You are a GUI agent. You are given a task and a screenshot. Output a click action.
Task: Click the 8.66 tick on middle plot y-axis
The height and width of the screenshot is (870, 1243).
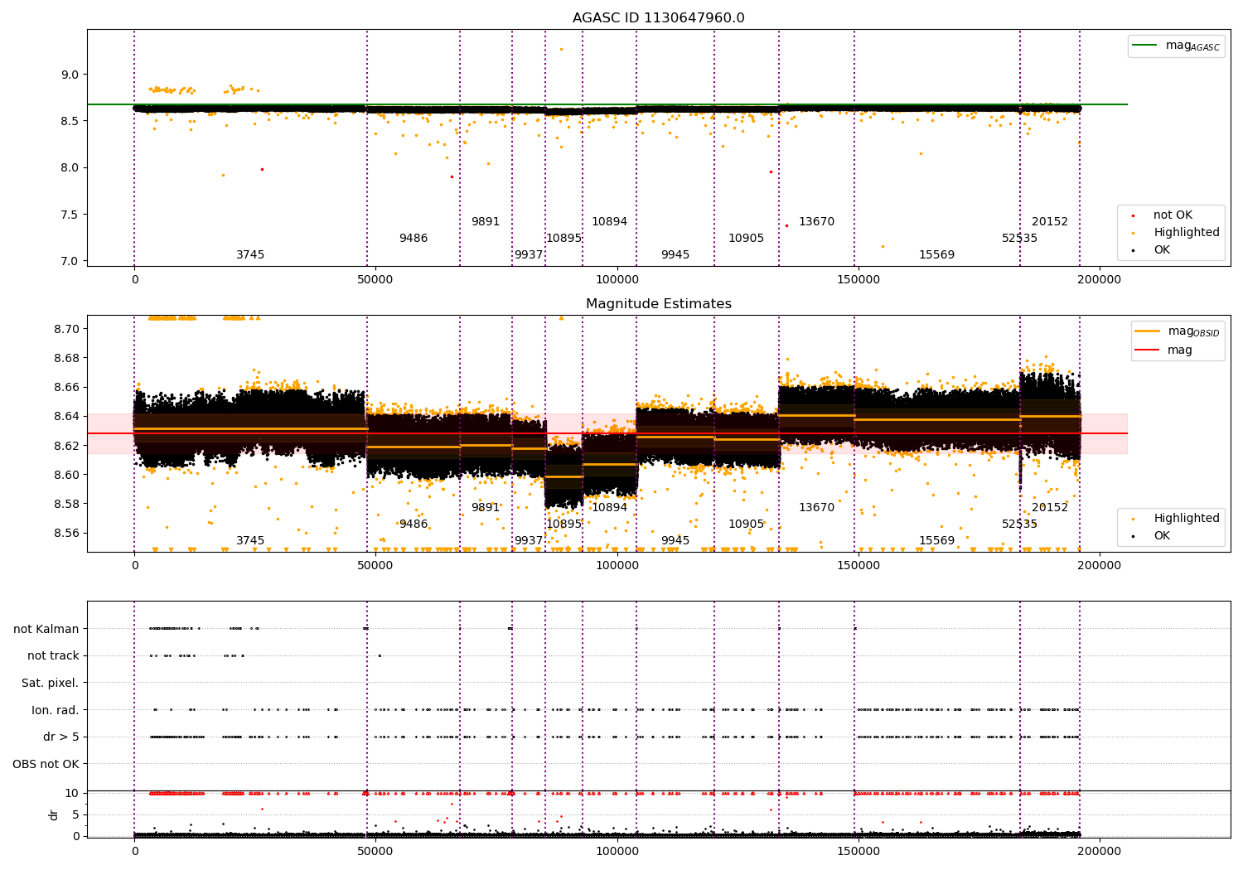click(66, 387)
